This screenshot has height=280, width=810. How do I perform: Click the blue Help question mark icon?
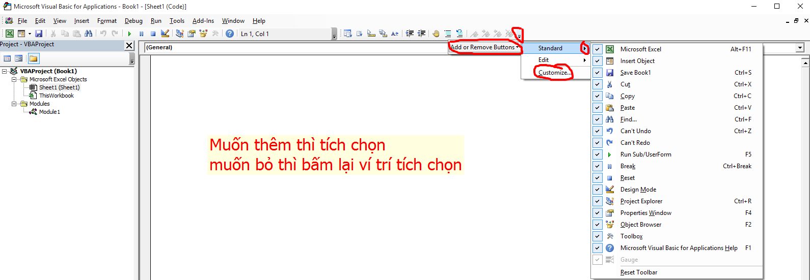230,34
